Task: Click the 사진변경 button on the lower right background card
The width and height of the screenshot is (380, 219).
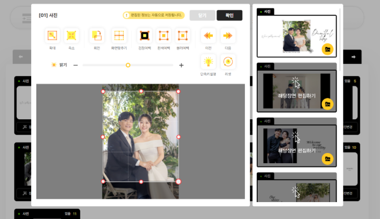Action: pyautogui.click(x=348, y=193)
